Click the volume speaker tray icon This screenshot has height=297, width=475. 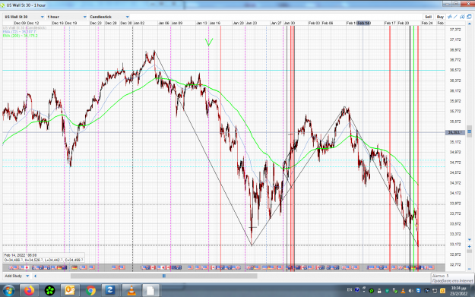click(410, 291)
